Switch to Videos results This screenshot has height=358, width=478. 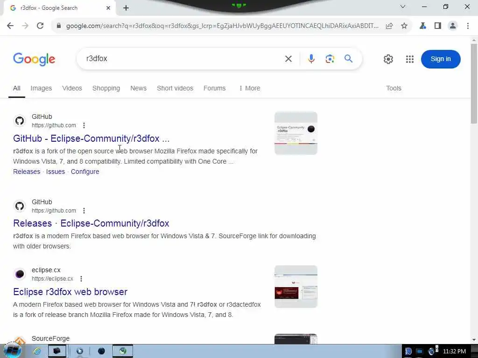72,88
